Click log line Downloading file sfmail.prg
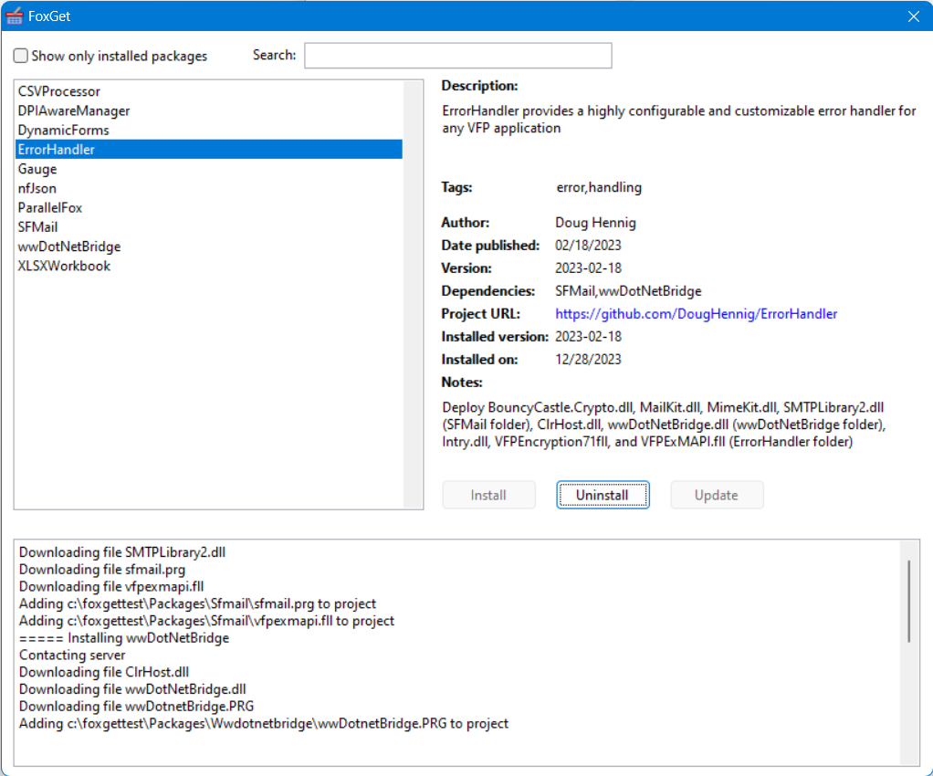Screen dimensions: 933x776 pos(101,570)
